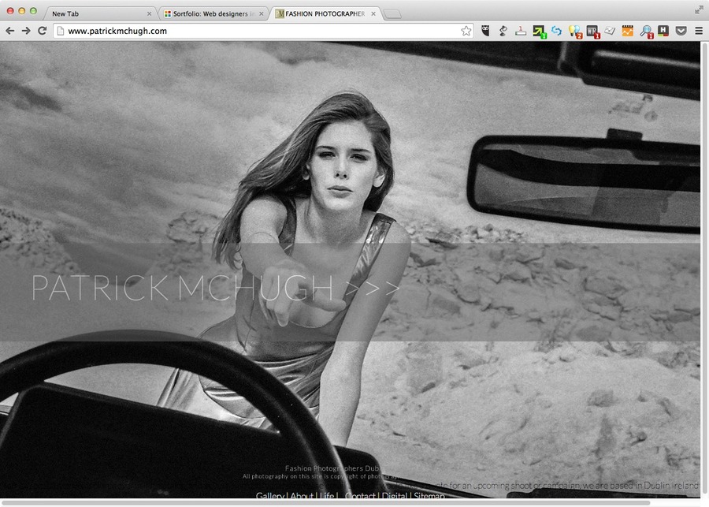Open the Pocket save extension
This screenshot has height=507, width=709.
[x=682, y=30]
